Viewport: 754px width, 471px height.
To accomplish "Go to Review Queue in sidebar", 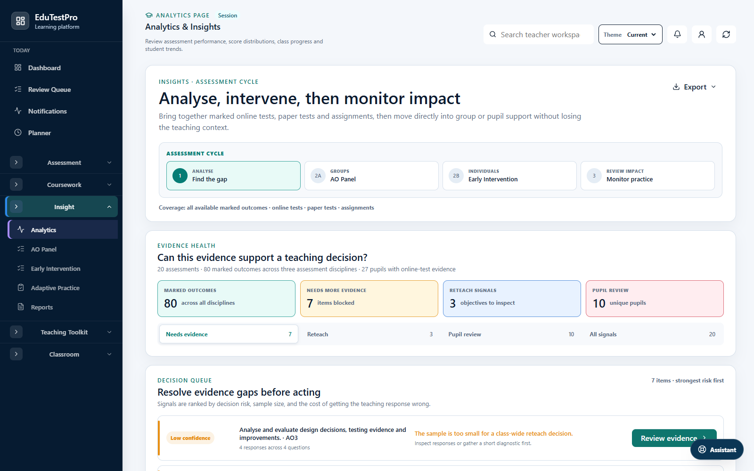I will (61, 89).
